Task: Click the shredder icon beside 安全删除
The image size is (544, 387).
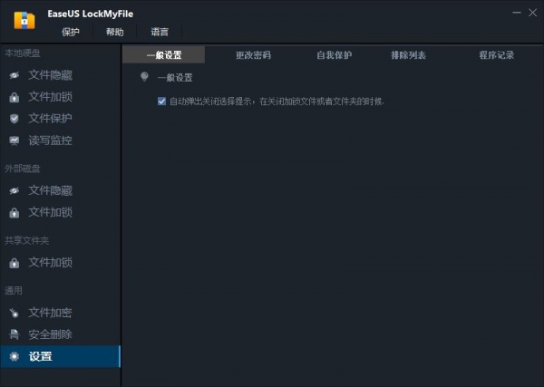Action: tap(15, 334)
